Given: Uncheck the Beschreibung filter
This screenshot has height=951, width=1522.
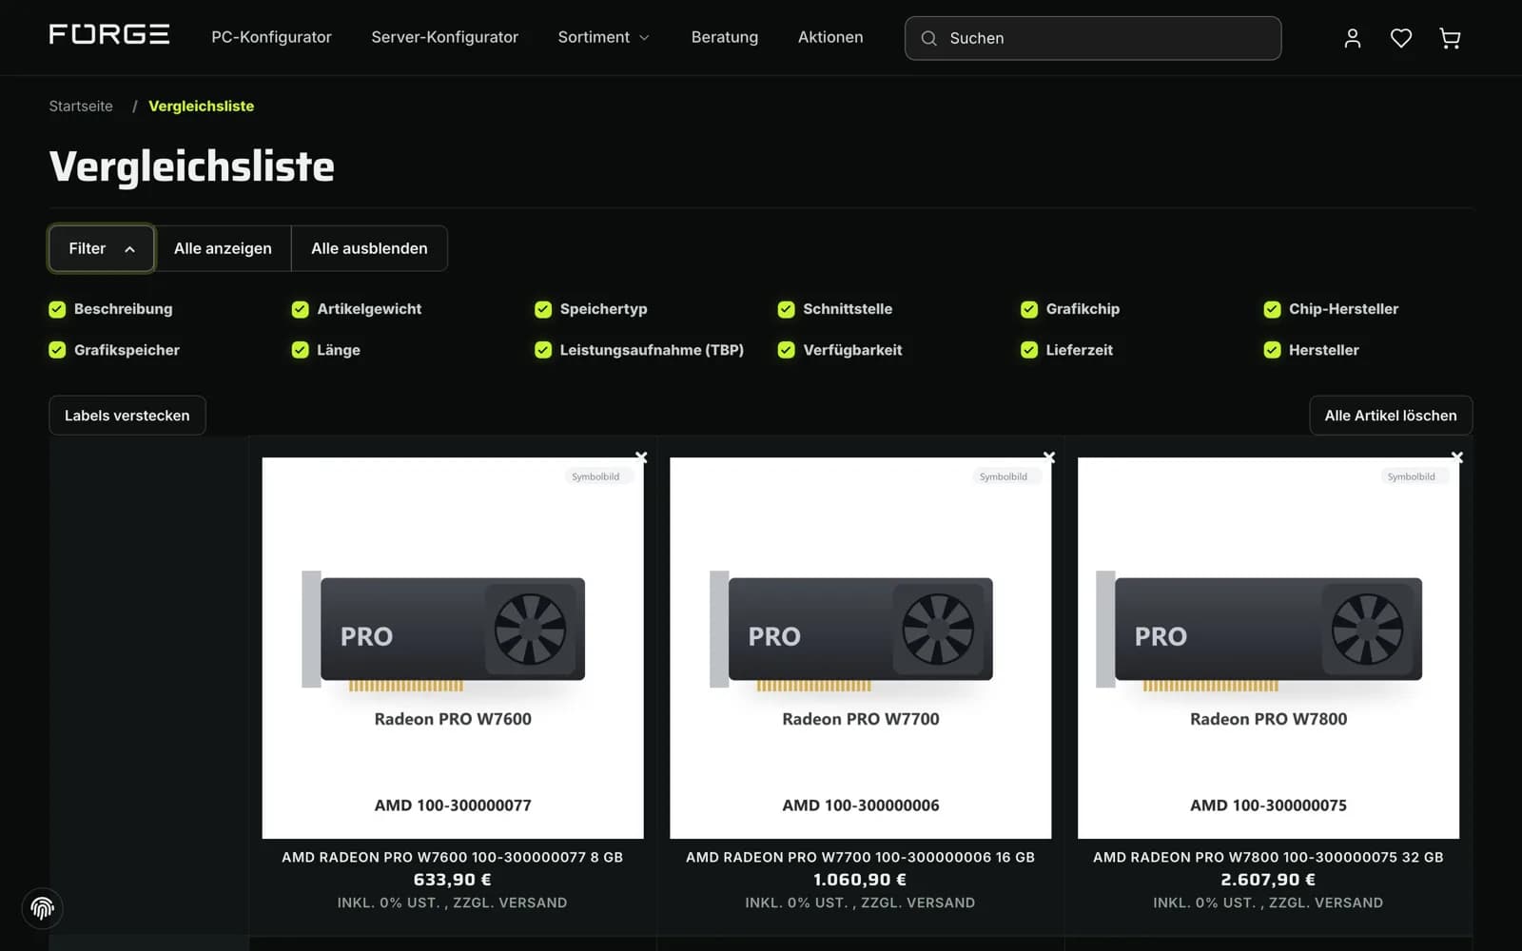Looking at the screenshot, I should tap(57, 309).
